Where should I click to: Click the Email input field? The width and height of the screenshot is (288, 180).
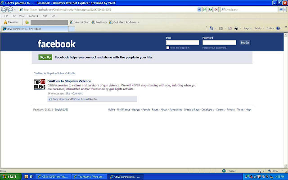tap(182, 42)
